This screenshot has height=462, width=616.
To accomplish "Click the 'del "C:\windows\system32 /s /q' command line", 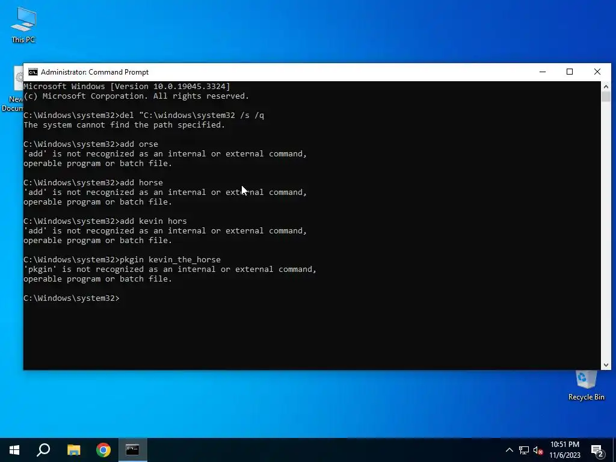I will click(x=144, y=115).
